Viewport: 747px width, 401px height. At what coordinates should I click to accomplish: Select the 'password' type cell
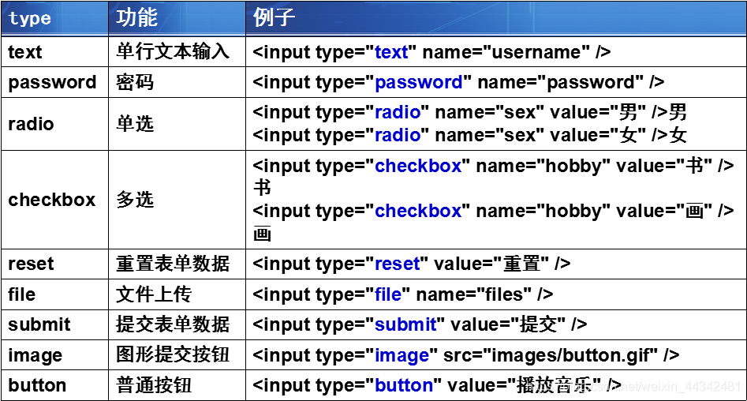[54, 82]
